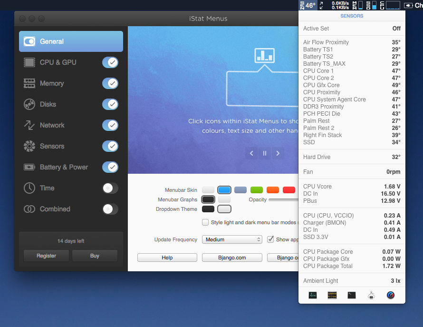Open the Memory section label
423x327 pixels.
click(x=52, y=83)
